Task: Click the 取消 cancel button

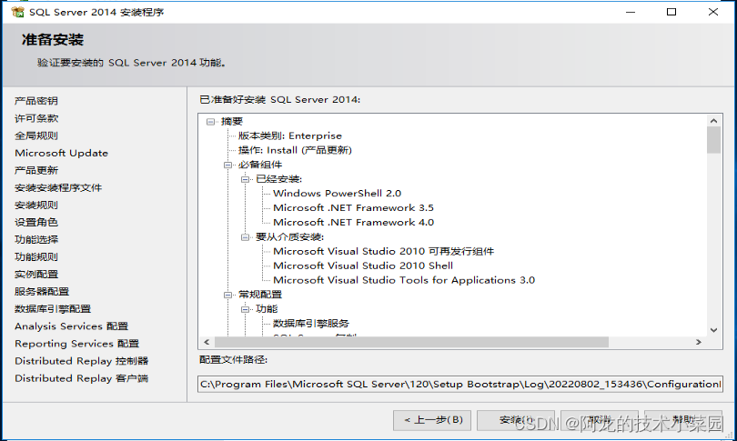Action: 600,420
